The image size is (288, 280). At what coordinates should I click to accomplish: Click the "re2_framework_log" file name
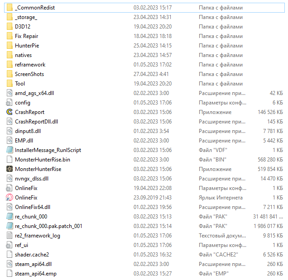(x=38, y=236)
